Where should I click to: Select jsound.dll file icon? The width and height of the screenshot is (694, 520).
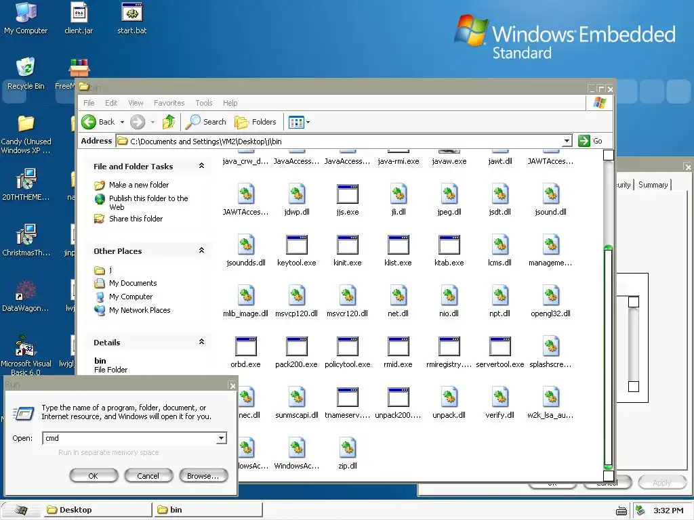(x=550, y=194)
